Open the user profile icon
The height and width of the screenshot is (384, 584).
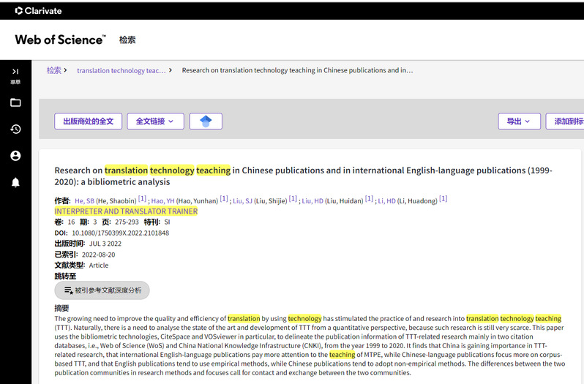point(15,156)
